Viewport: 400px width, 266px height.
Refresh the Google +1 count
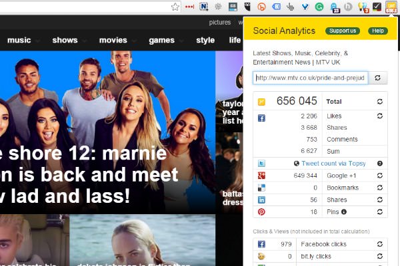click(380, 176)
